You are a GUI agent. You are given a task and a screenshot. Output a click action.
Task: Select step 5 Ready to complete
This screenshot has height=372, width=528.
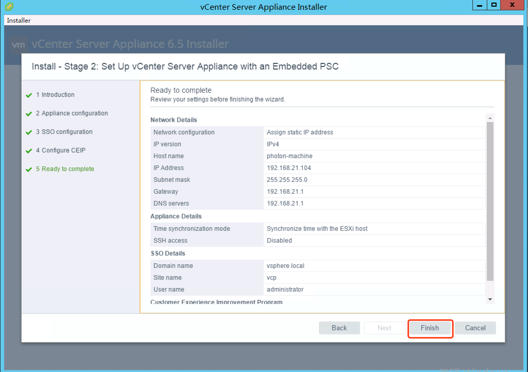(65, 169)
